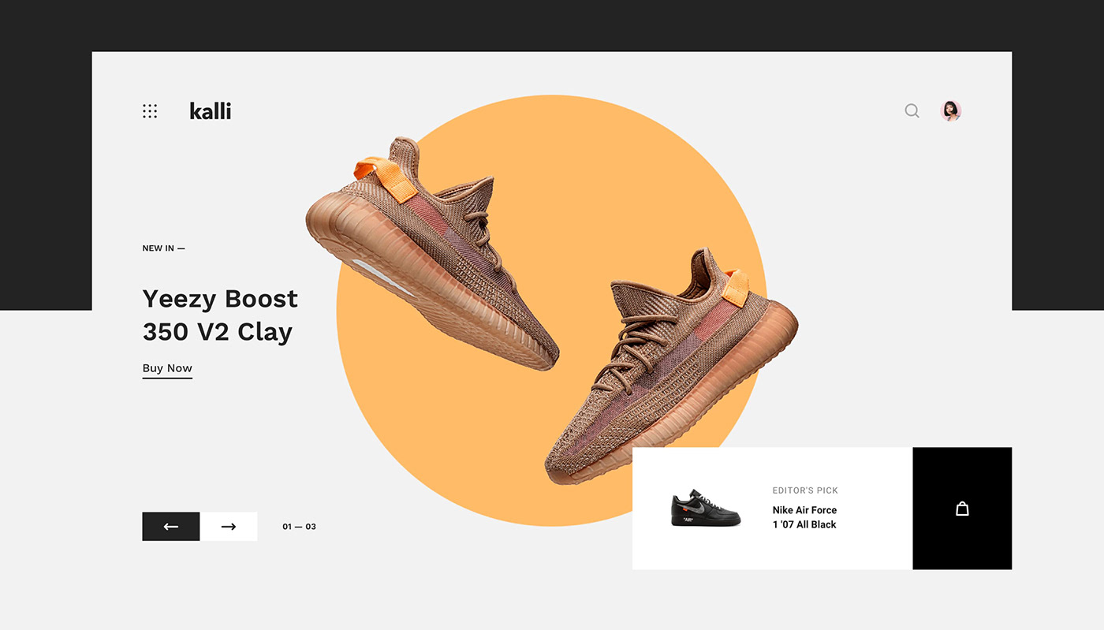
Task: Click the black add-to-bag panel
Action: [962, 509]
